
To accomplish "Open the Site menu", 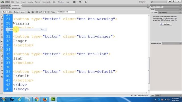I will pos(54,2).
